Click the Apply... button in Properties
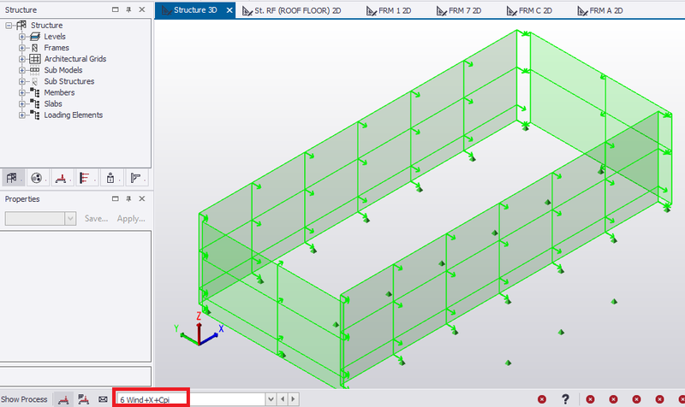Viewport: 685px width, 407px height. click(x=131, y=219)
